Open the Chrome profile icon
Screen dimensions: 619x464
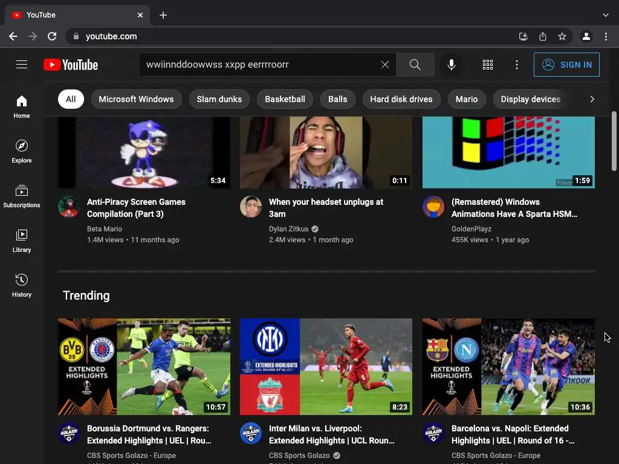(586, 36)
